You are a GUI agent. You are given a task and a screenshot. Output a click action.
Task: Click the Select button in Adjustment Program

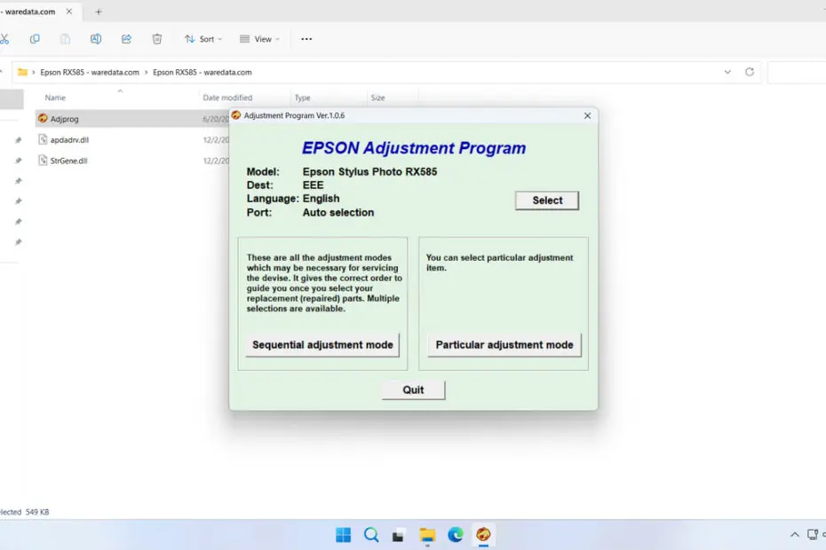(547, 200)
